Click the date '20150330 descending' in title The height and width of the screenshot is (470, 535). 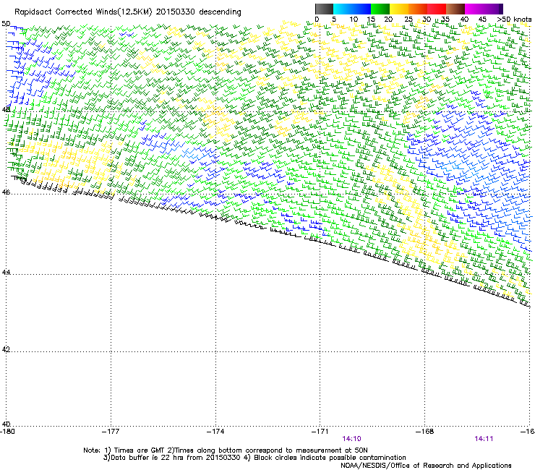[199, 12]
